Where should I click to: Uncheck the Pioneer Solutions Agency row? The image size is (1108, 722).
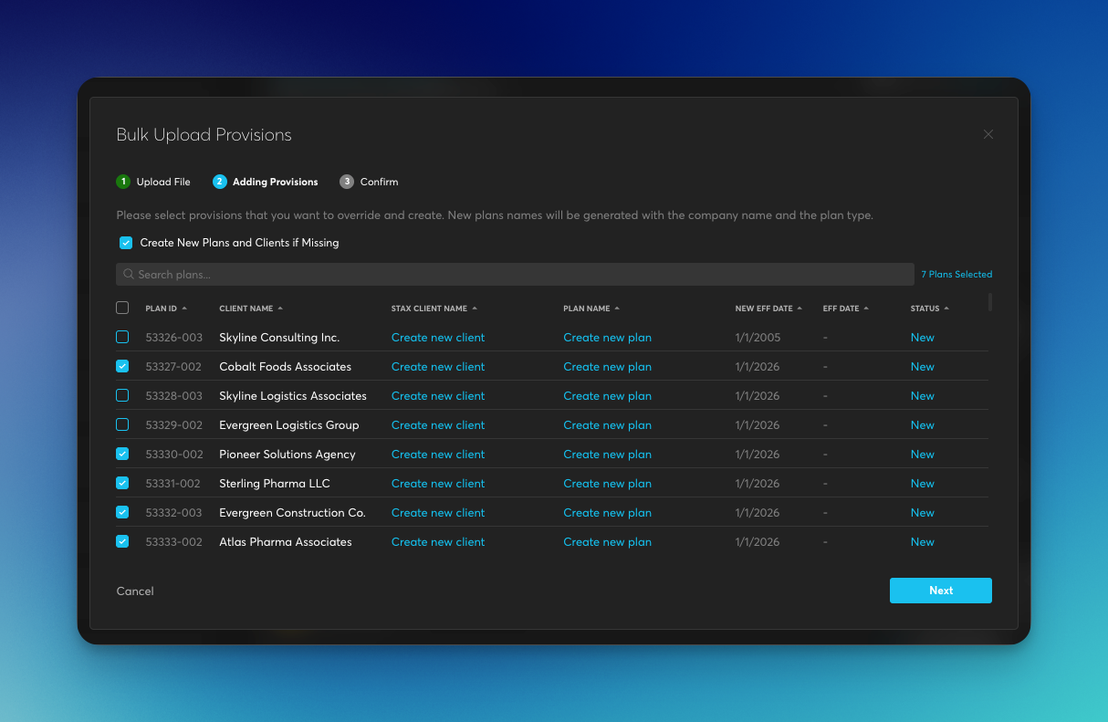coord(122,454)
